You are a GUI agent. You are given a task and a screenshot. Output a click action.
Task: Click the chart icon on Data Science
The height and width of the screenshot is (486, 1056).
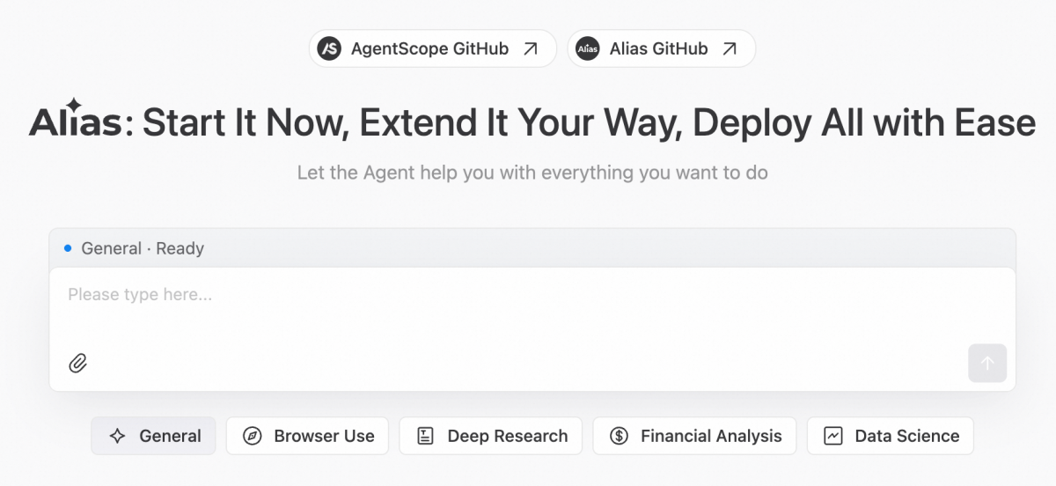(x=832, y=436)
